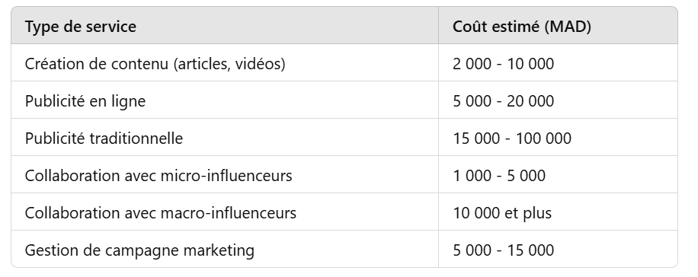Select the '10 000 et plus' cost cell

[x=558, y=212]
